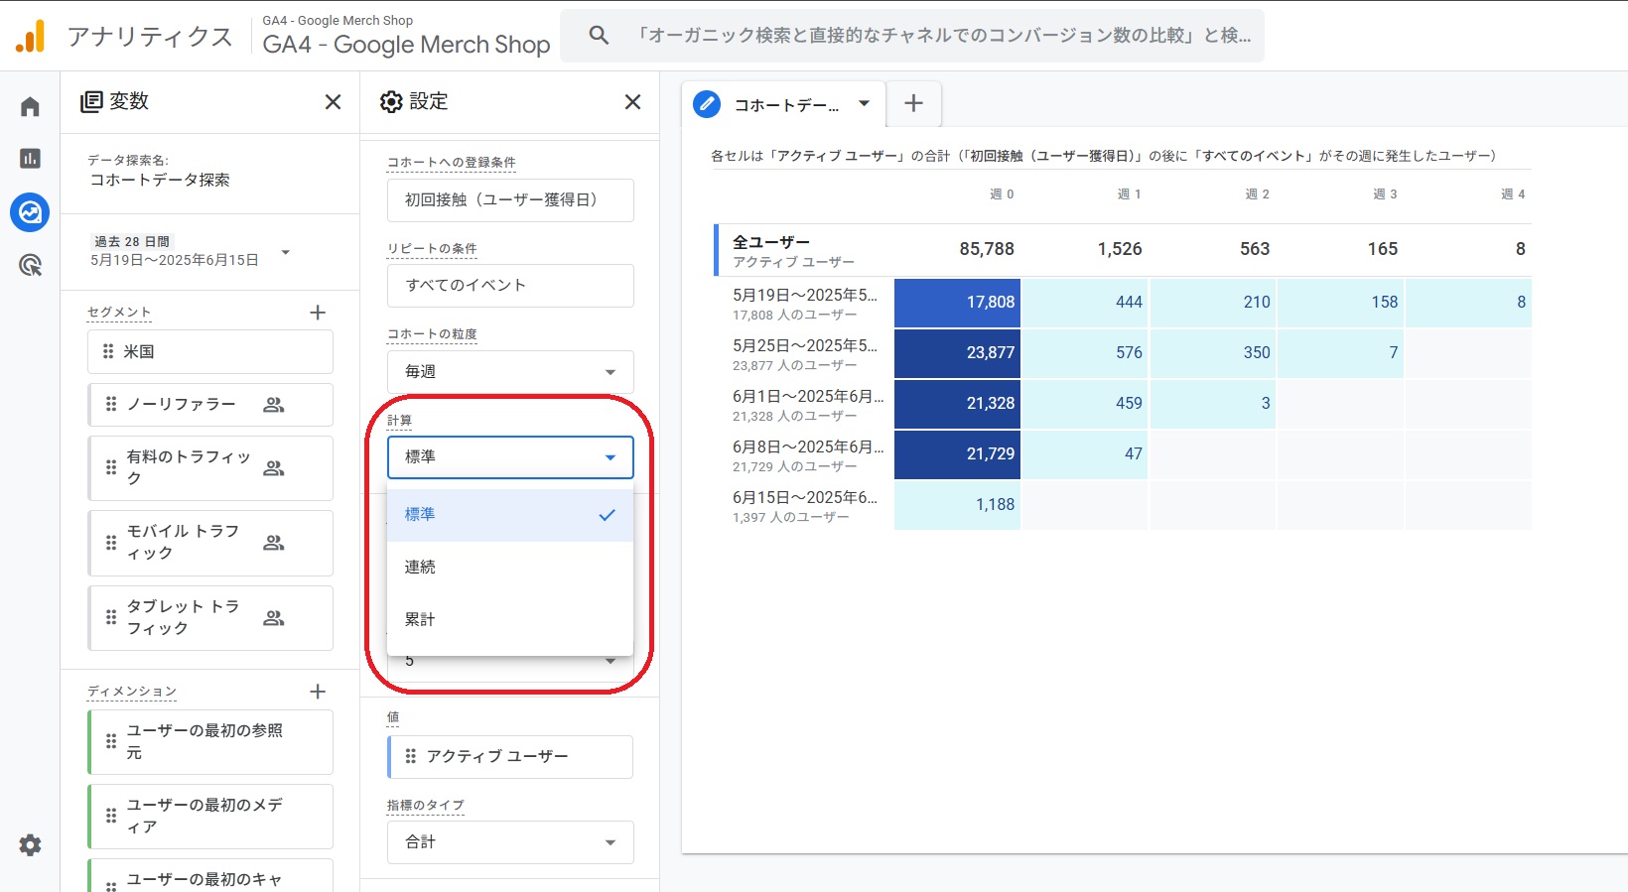Open the Admin gear icon
Screen dimensions: 1628x892
tap(30, 845)
